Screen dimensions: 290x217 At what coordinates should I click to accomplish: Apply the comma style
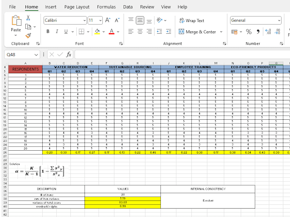click(258, 32)
